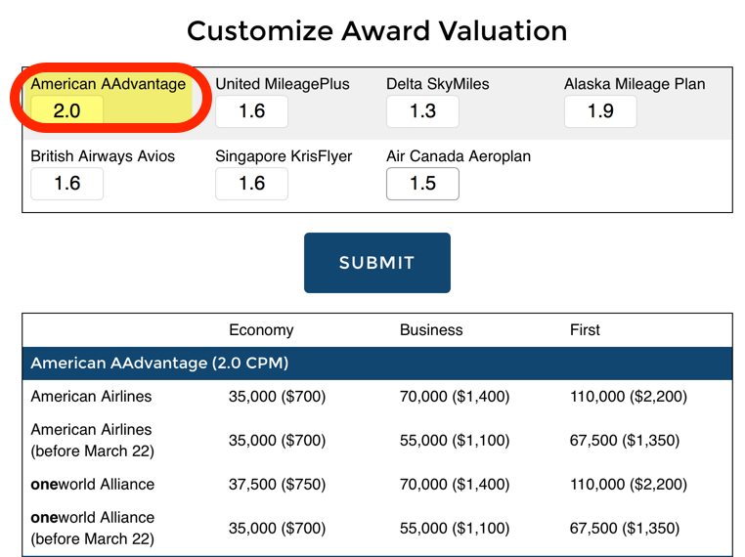Click the Delta SkyMiles label
The height and width of the screenshot is (557, 745).
click(x=438, y=84)
